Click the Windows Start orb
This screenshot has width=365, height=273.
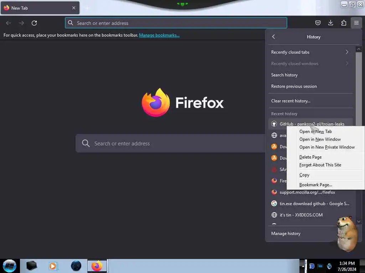[x=10, y=266]
